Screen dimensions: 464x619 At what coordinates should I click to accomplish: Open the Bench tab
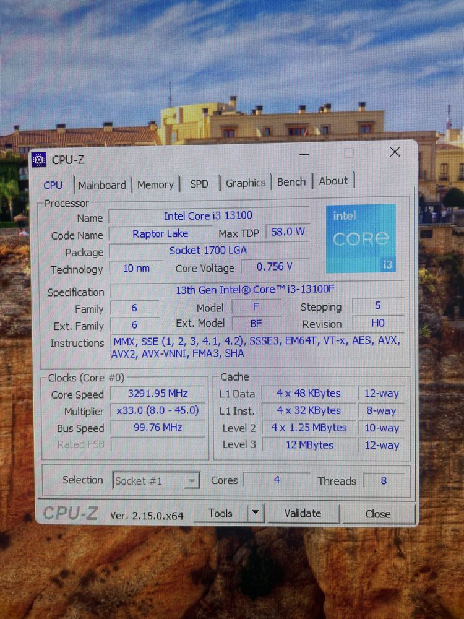[291, 181]
